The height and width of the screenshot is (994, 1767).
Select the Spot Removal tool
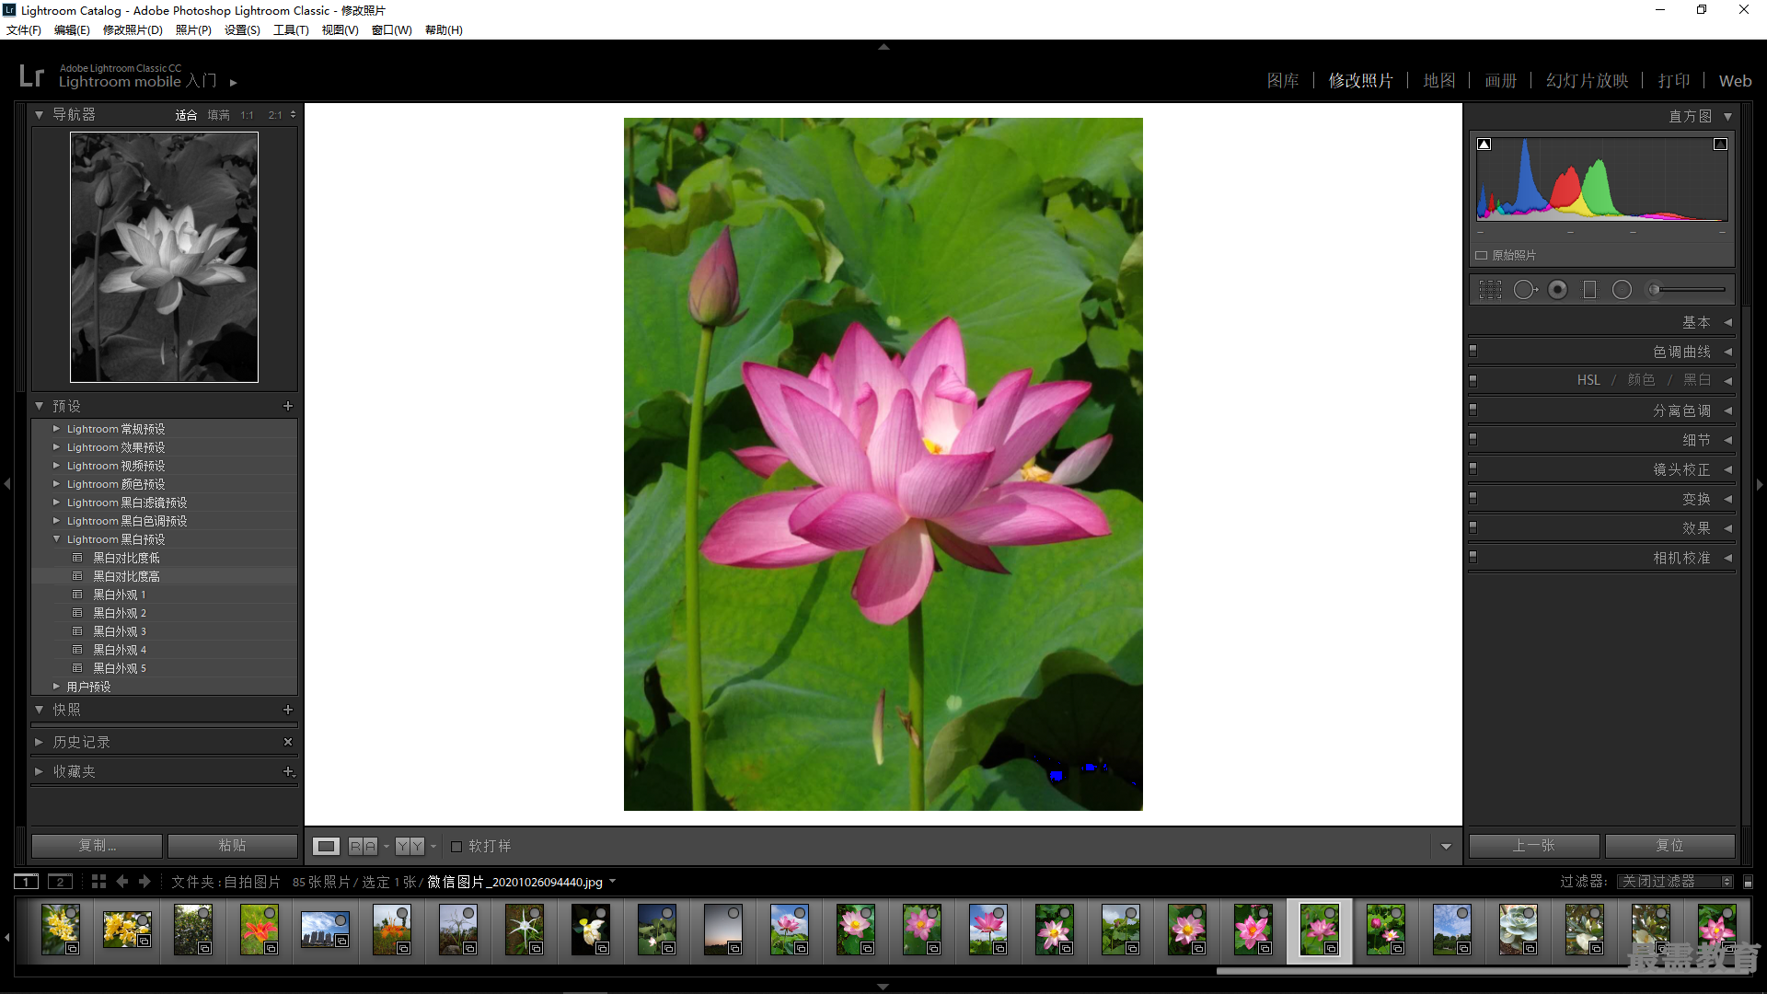click(1525, 290)
